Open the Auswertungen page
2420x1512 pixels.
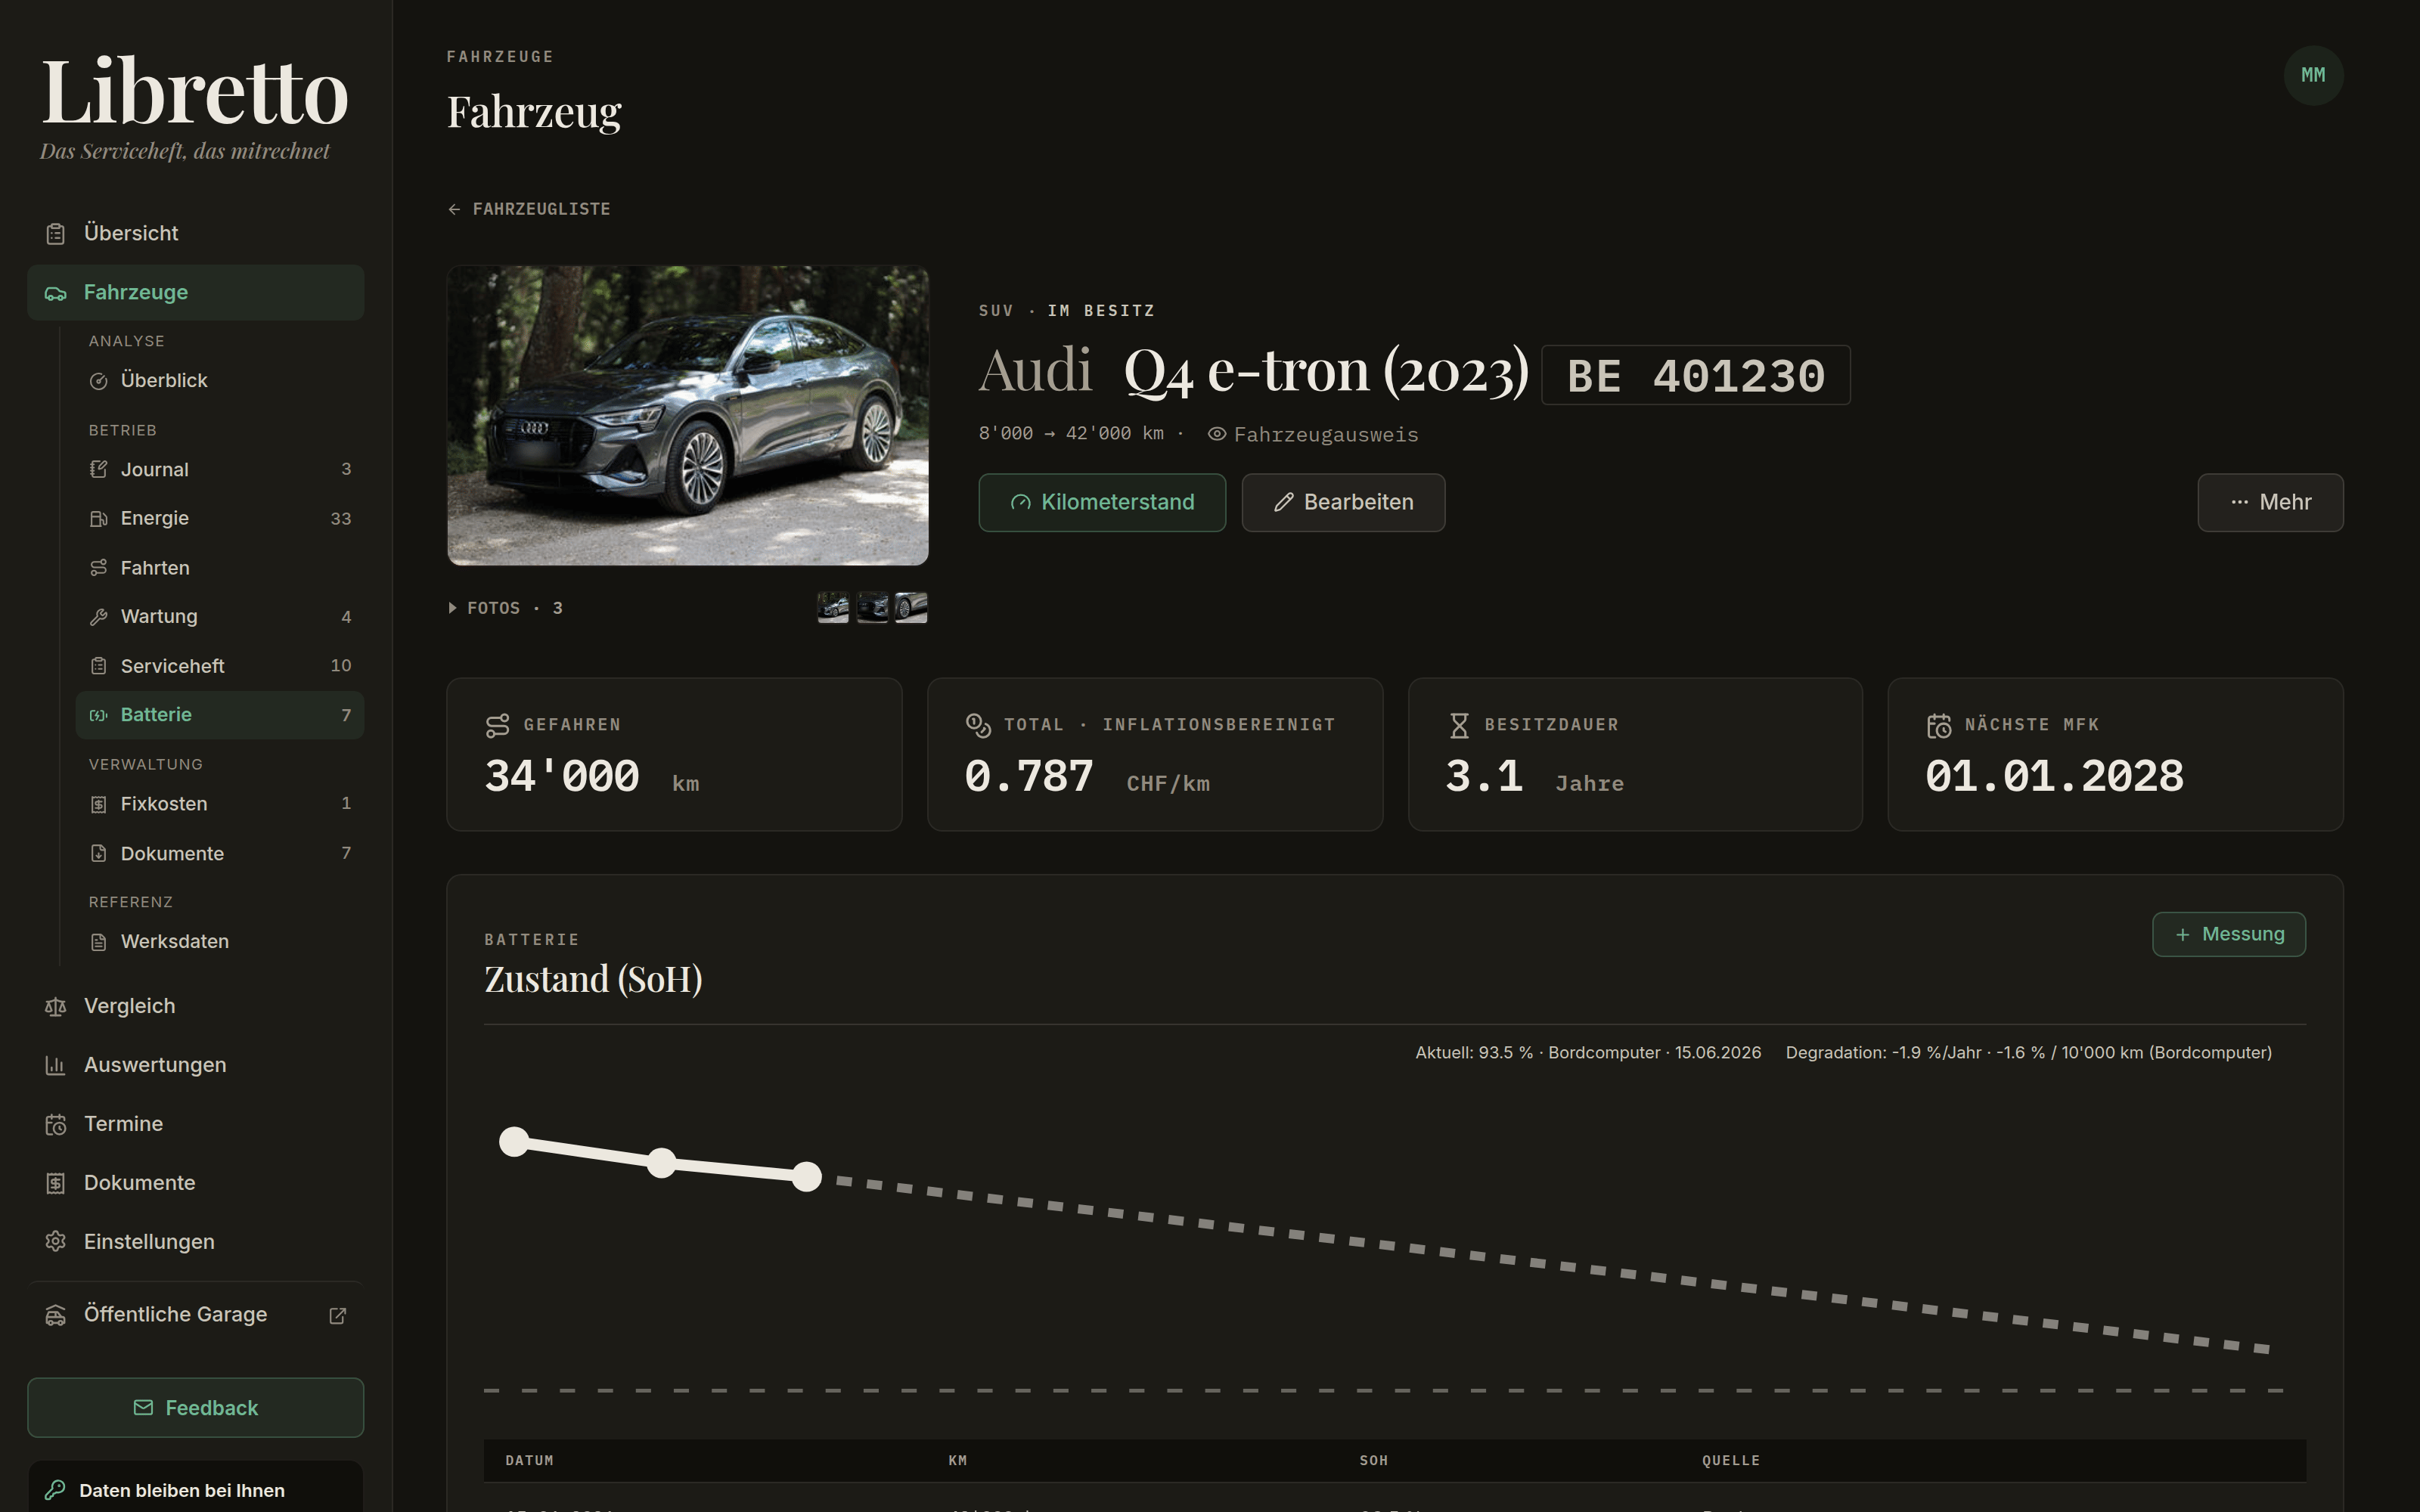coord(195,1066)
